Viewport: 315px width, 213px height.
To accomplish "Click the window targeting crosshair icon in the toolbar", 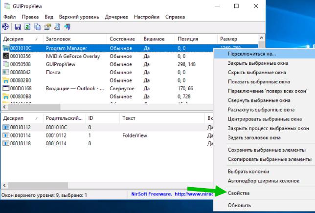I will tap(5, 27).
